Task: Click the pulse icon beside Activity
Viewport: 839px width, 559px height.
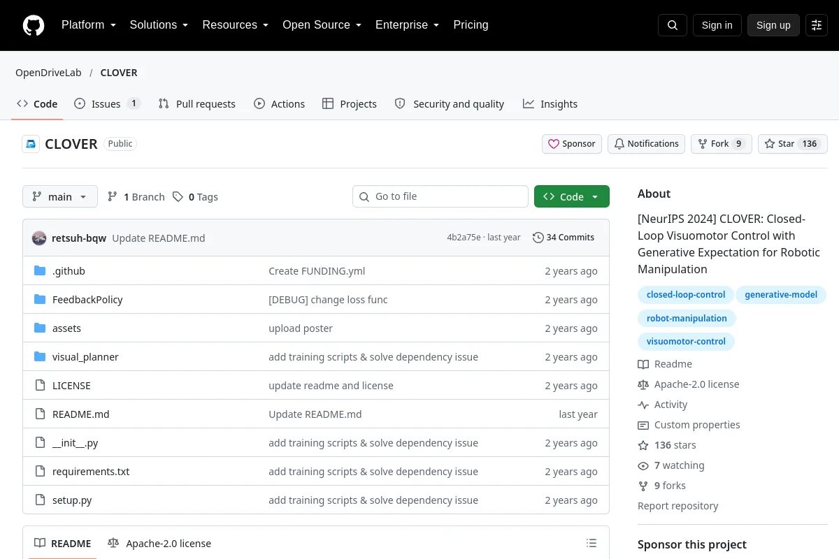Action: pos(643,405)
